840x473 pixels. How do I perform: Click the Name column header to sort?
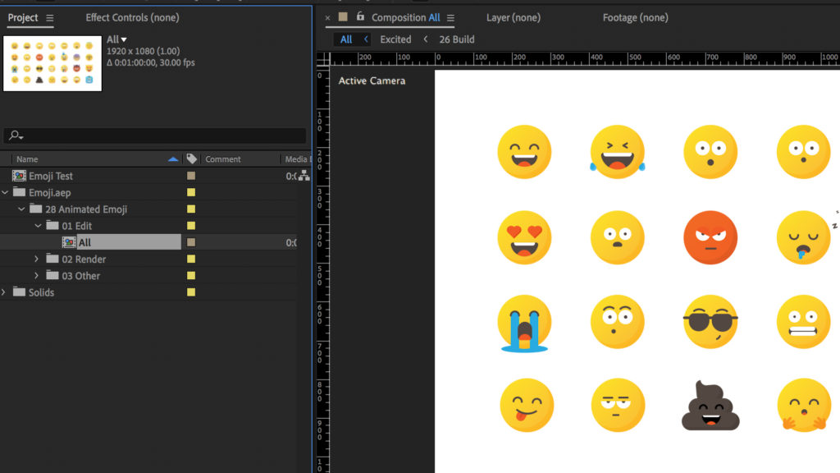pos(27,159)
